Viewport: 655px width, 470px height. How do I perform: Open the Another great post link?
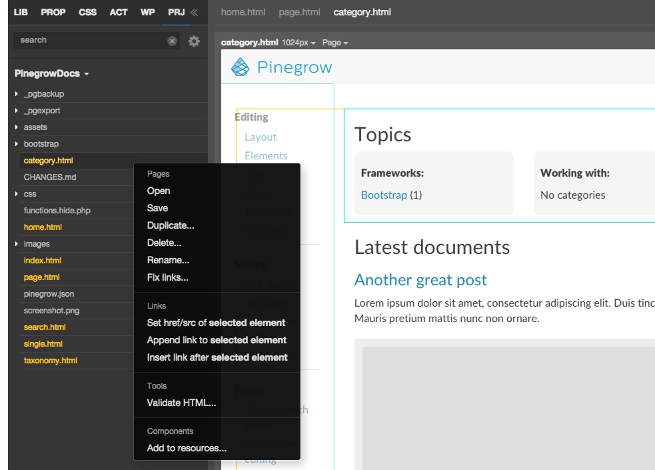click(420, 280)
